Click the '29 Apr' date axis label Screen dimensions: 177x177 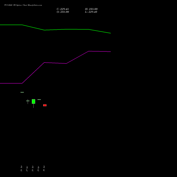pos(38,169)
